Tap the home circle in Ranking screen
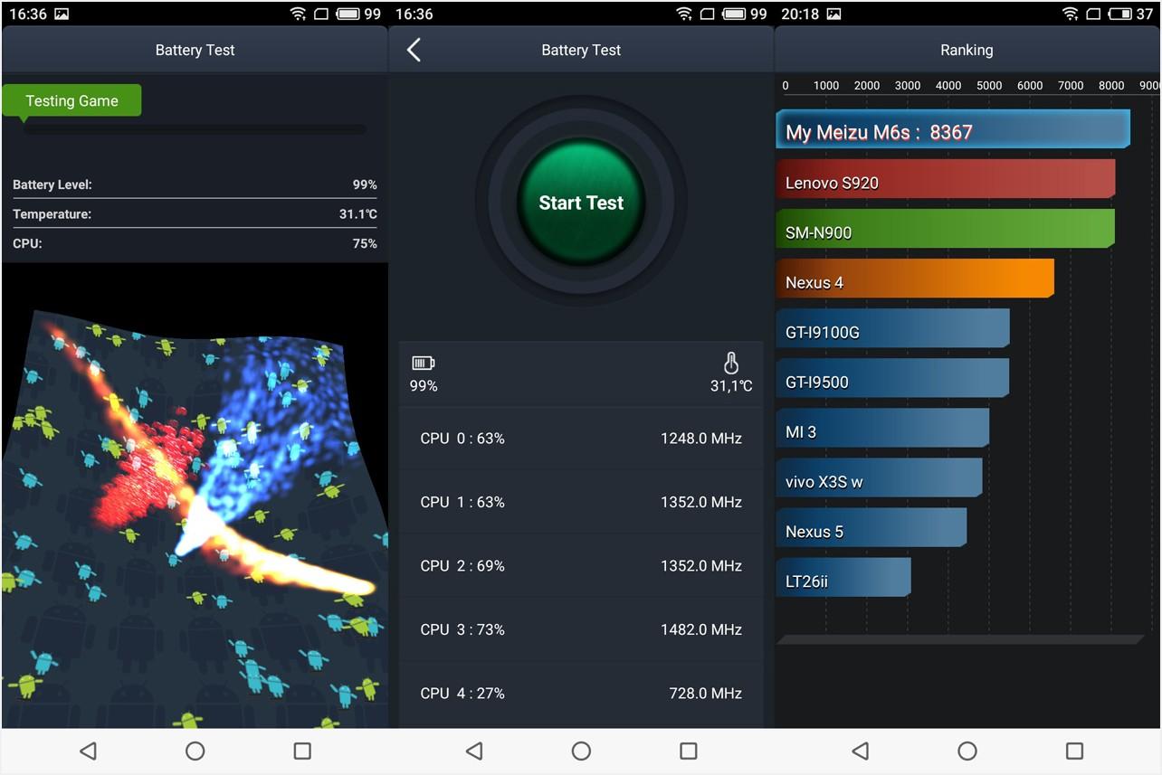Viewport: 1162px width, 775px height. 967,751
